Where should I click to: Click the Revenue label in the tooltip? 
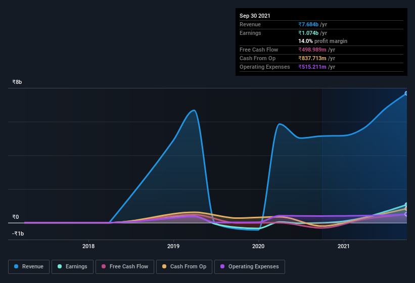coord(250,24)
